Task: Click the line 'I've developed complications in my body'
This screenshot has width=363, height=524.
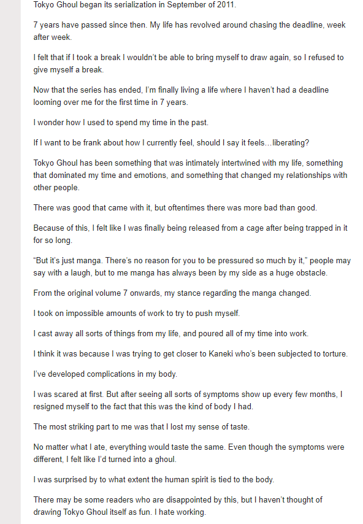Action: click(105, 374)
